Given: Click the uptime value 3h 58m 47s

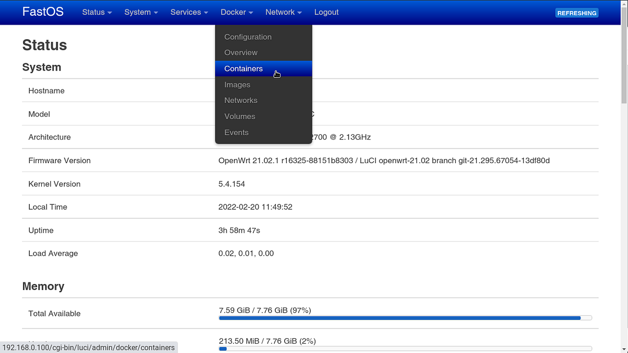Looking at the screenshot, I should click(x=239, y=231).
